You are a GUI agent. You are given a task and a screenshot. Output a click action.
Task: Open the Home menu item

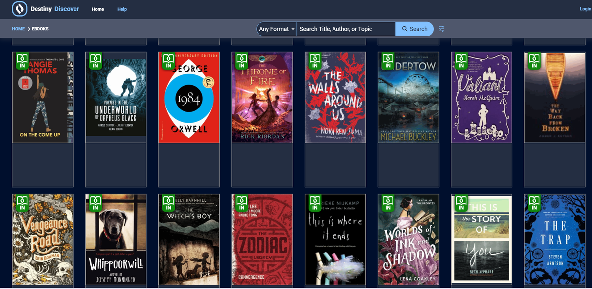click(x=98, y=9)
